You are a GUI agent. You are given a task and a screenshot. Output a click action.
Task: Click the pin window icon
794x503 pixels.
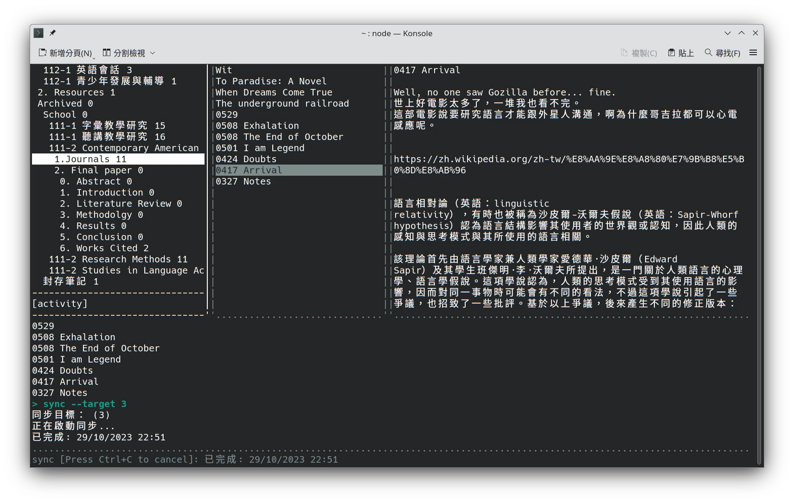click(52, 33)
